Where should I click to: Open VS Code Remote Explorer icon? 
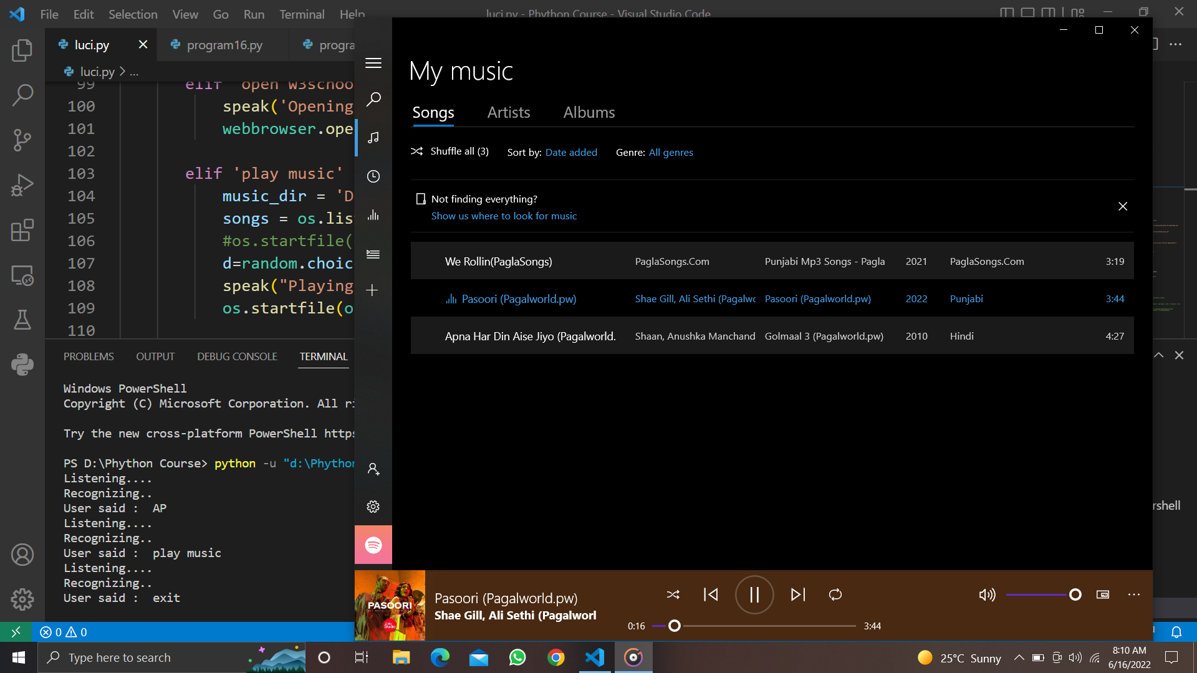[x=22, y=275]
